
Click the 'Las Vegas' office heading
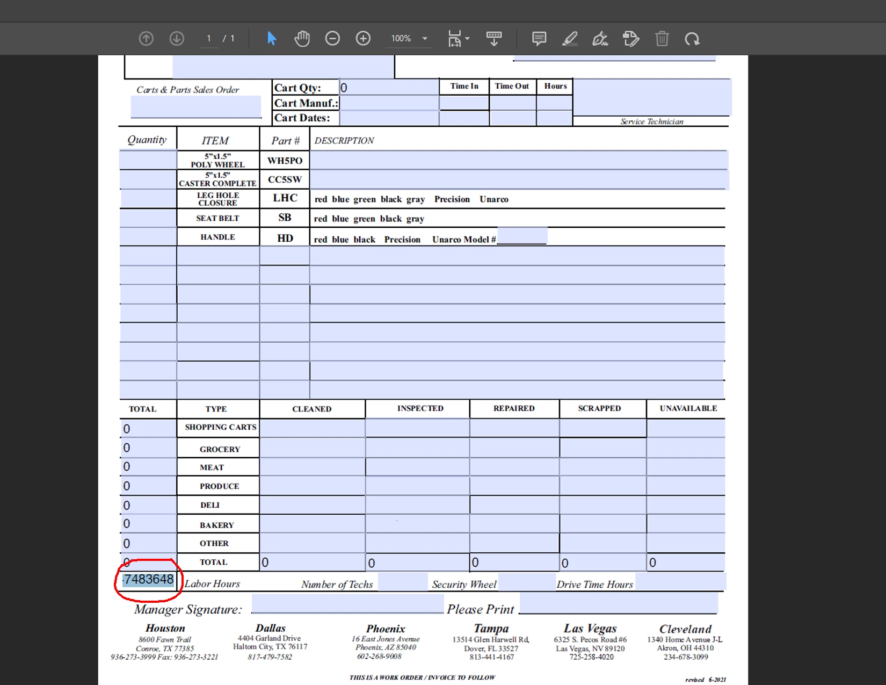coord(590,628)
